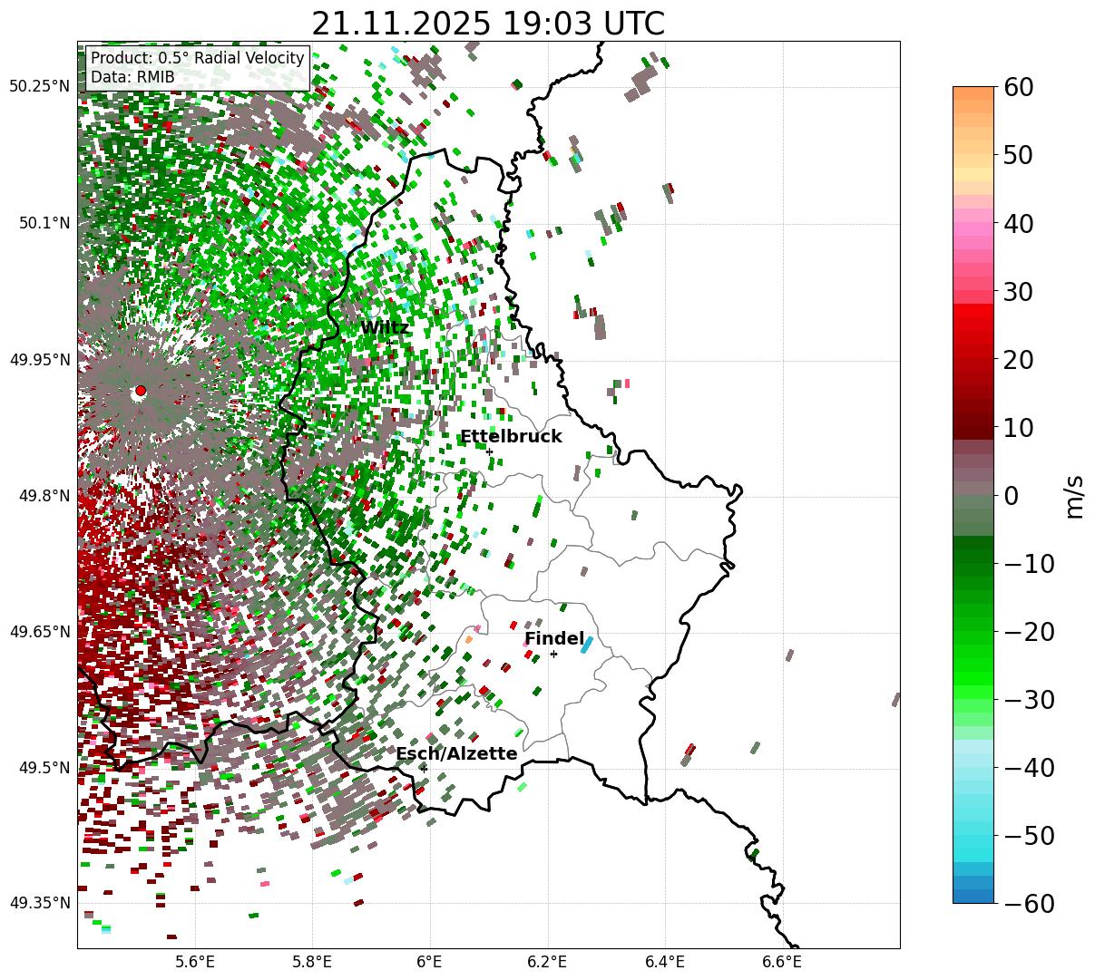1095x980 pixels.
Task: Click the '5.8°E' longitude tick label
Action: click(312, 961)
